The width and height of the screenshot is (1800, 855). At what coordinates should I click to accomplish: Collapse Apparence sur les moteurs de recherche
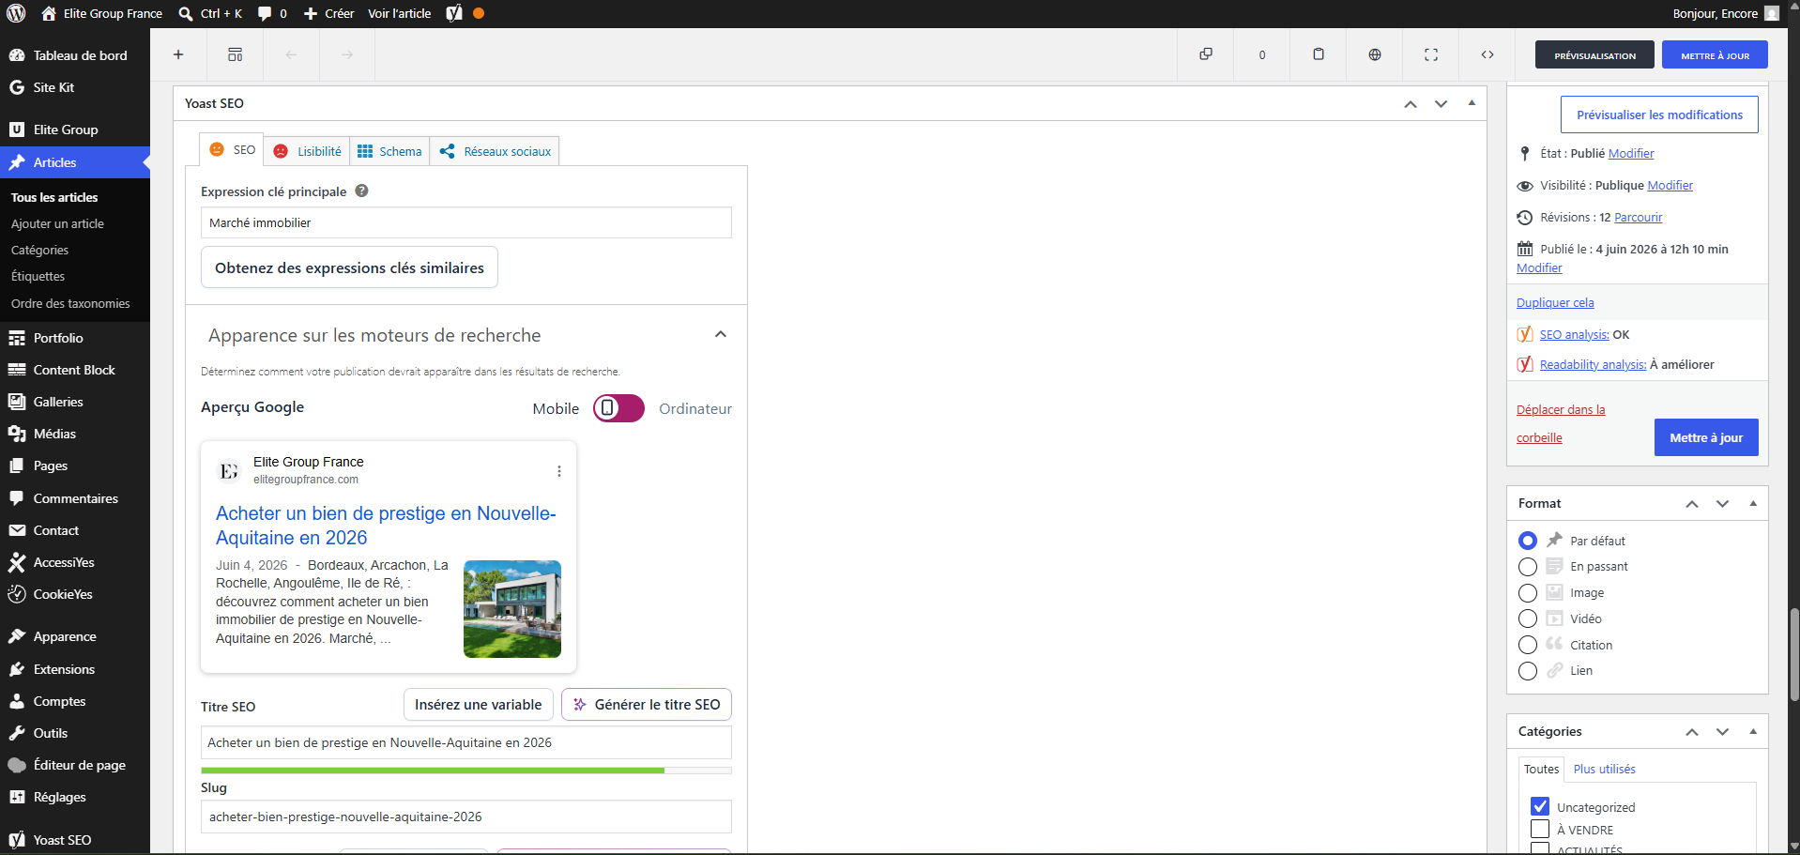[x=721, y=334]
